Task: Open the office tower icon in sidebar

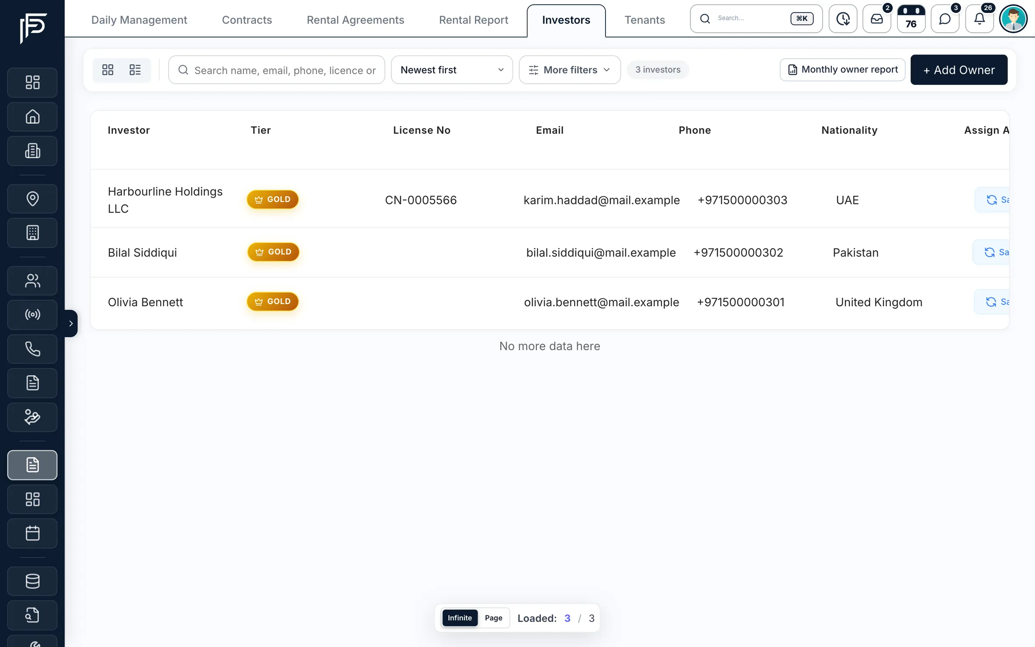Action: click(x=32, y=233)
